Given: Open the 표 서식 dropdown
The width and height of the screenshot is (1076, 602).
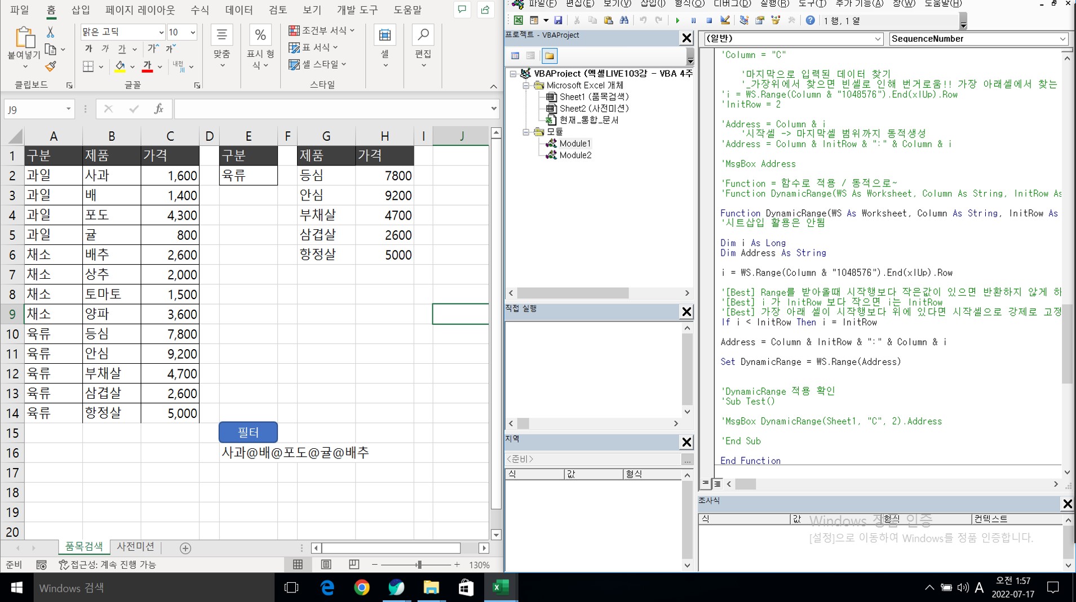Looking at the screenshot, I should click(x=313, y=47).
